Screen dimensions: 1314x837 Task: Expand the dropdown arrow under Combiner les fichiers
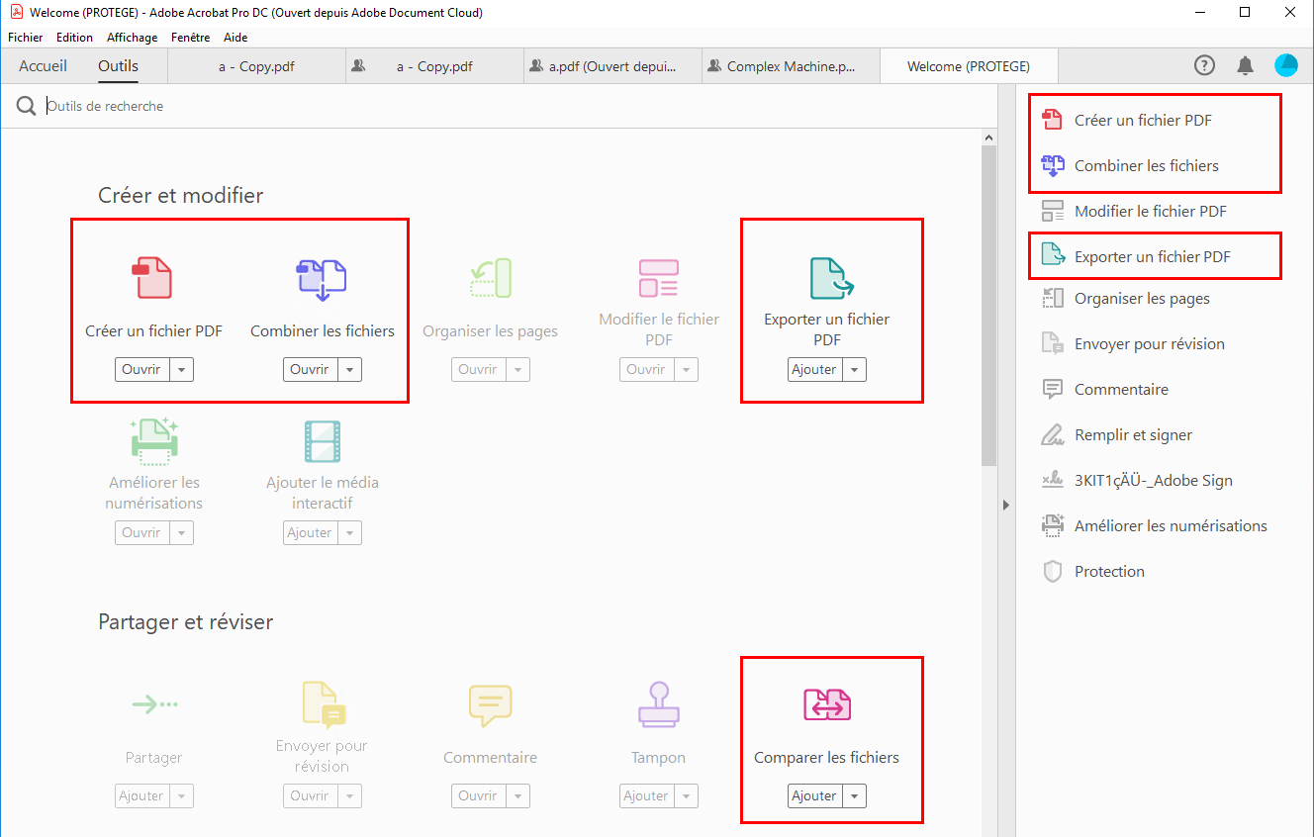coord(349,369)
